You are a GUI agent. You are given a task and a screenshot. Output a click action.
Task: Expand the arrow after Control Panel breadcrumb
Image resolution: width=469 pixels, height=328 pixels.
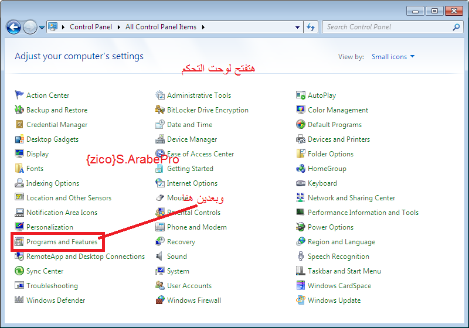(x=119, y=27)
